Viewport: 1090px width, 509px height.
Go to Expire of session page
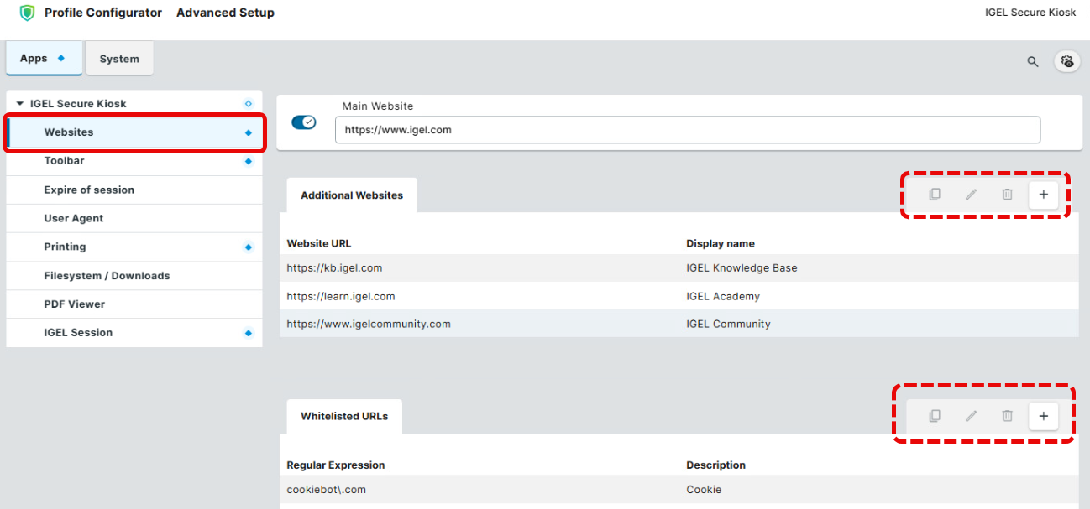89,190
